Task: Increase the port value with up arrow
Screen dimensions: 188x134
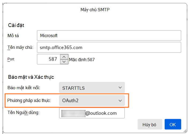Action: coord(64,57)
